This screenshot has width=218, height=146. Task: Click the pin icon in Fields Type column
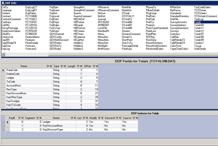[x=65, y=66]
